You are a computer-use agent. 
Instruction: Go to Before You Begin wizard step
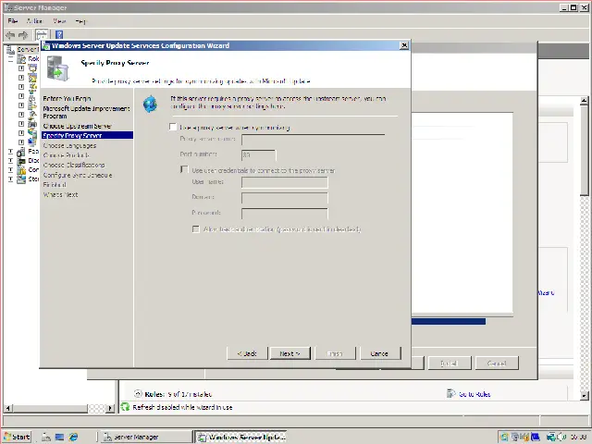(67, 99)
